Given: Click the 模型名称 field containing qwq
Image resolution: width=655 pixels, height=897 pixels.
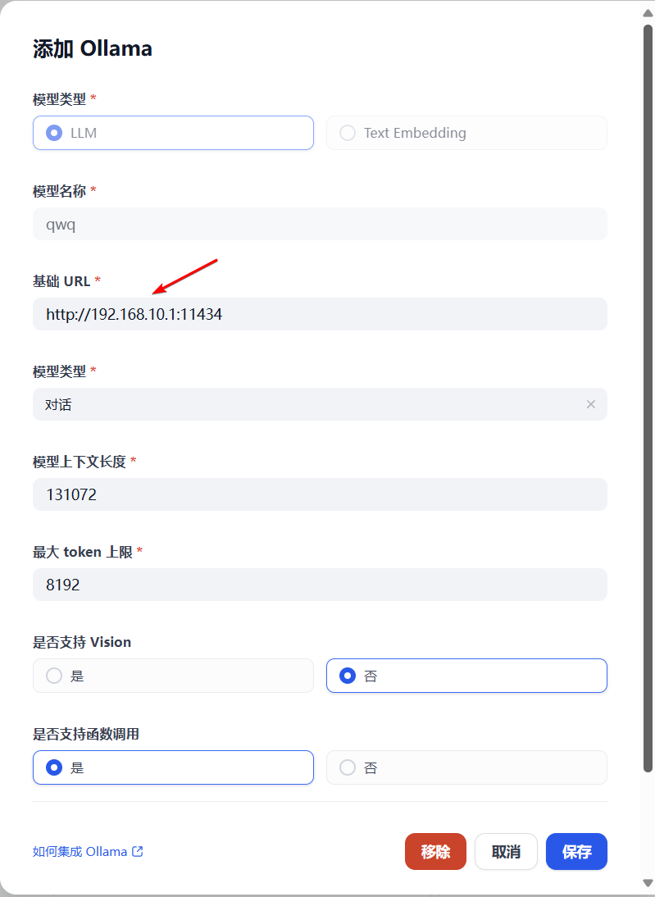Looking at the screenshot, I should tap(320, 224).
